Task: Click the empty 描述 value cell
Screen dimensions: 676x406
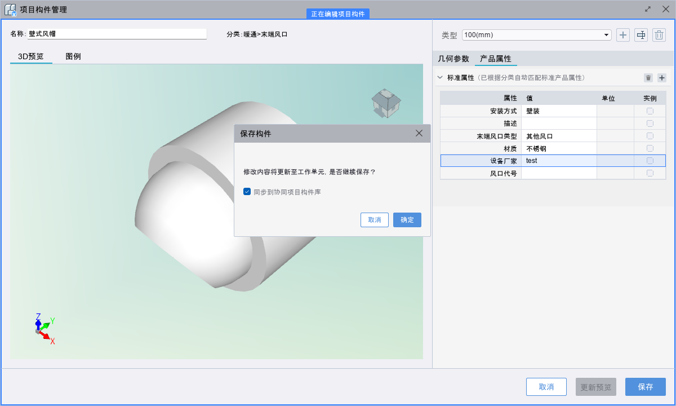Action: tap(559, 123)
